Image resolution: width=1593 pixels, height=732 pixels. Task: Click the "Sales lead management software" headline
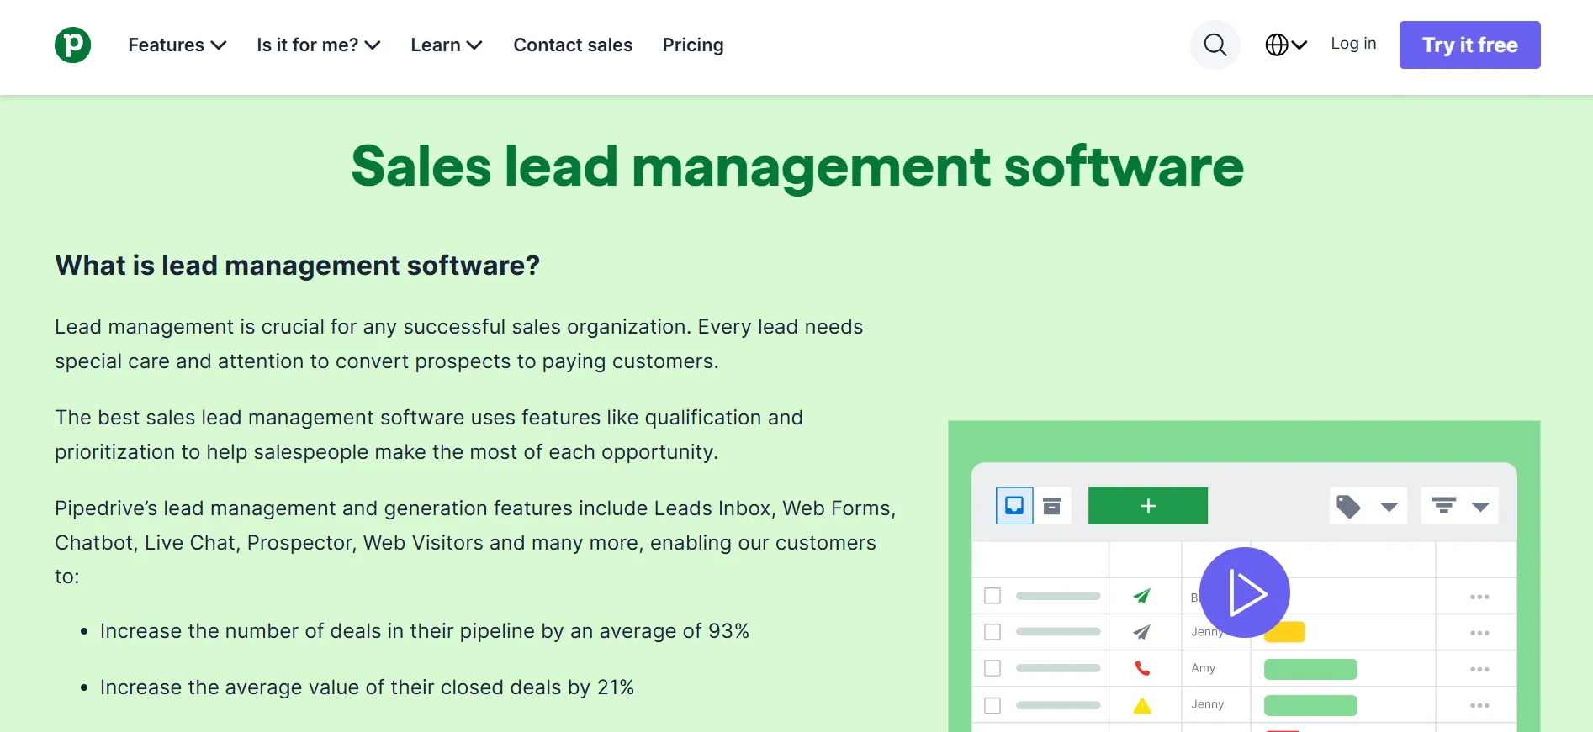[797, 166]
